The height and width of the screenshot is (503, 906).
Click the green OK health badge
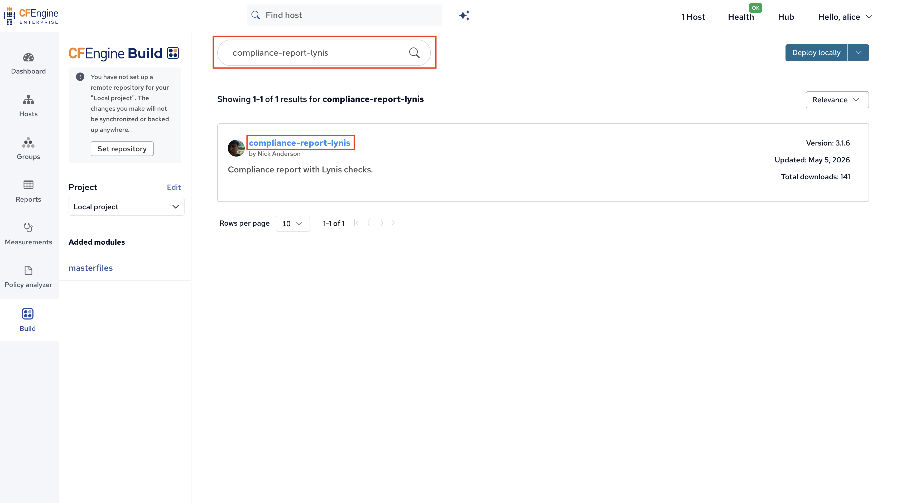(755, 8)
